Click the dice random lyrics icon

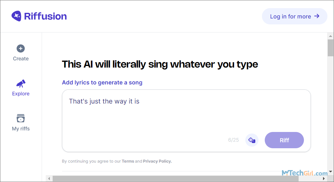(252, 140)
